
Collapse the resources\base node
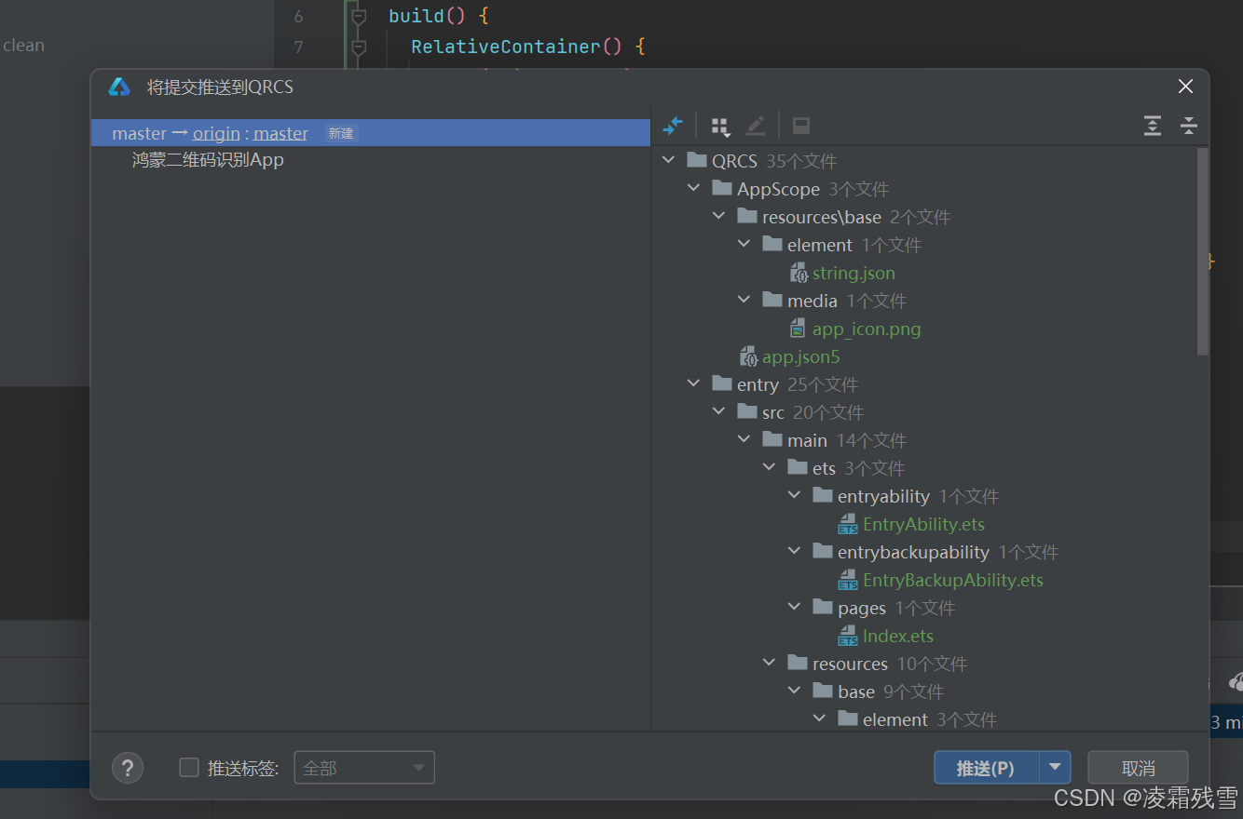[x=718, y=216]
